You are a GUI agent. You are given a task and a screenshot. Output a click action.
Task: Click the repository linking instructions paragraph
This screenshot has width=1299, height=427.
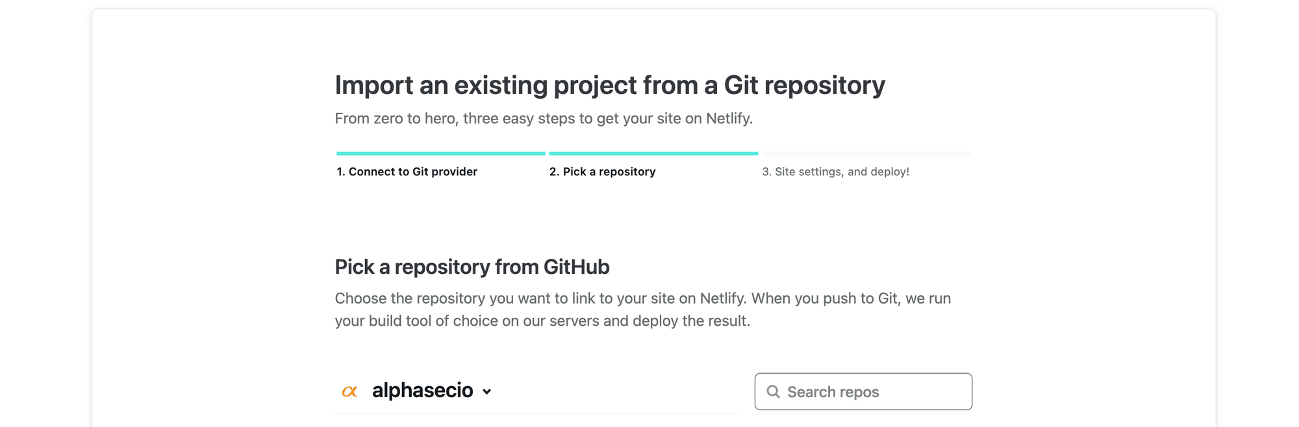[x=642, y=310]
